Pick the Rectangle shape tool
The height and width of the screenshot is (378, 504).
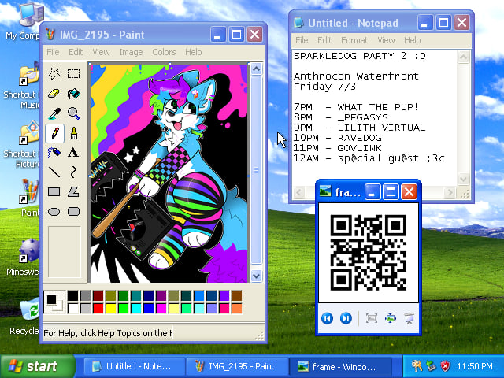coord(54,192)
